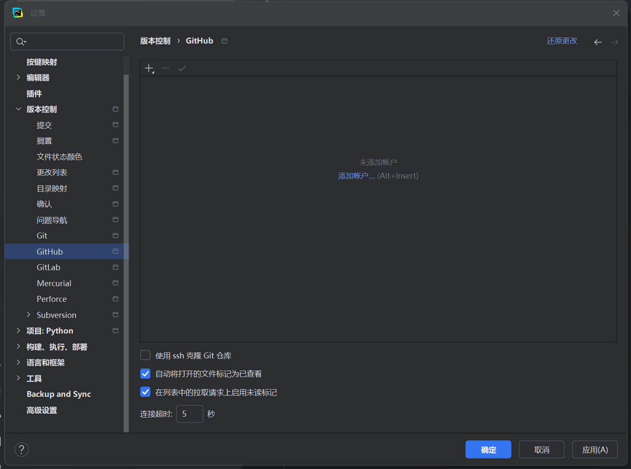Select 文件状态颜色 in the tree
The width and height of the screenshot is (631, 469).
[60, 157]
